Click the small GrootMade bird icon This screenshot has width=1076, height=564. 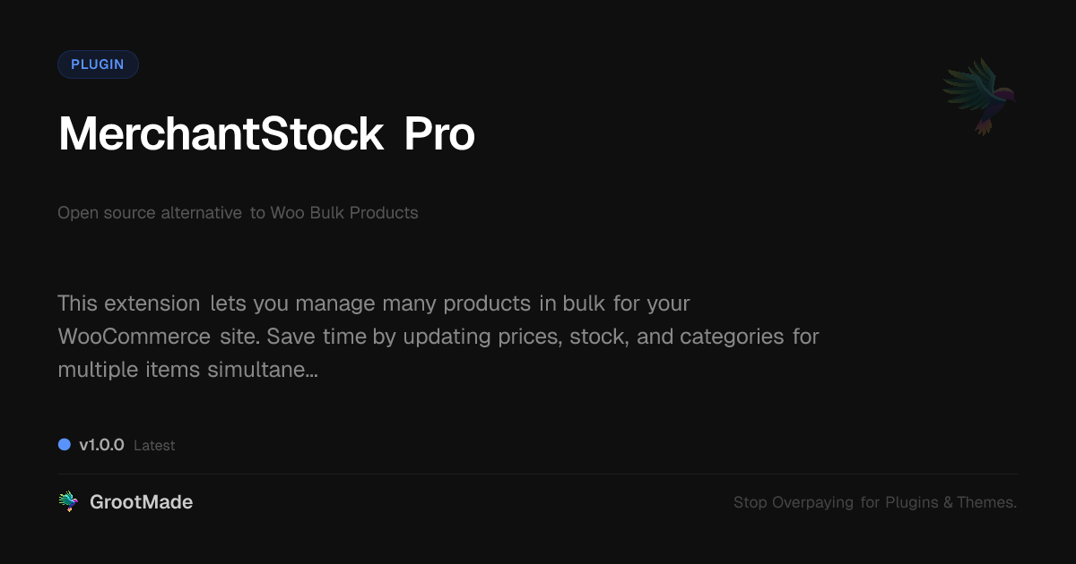click(x=68, y=502)
